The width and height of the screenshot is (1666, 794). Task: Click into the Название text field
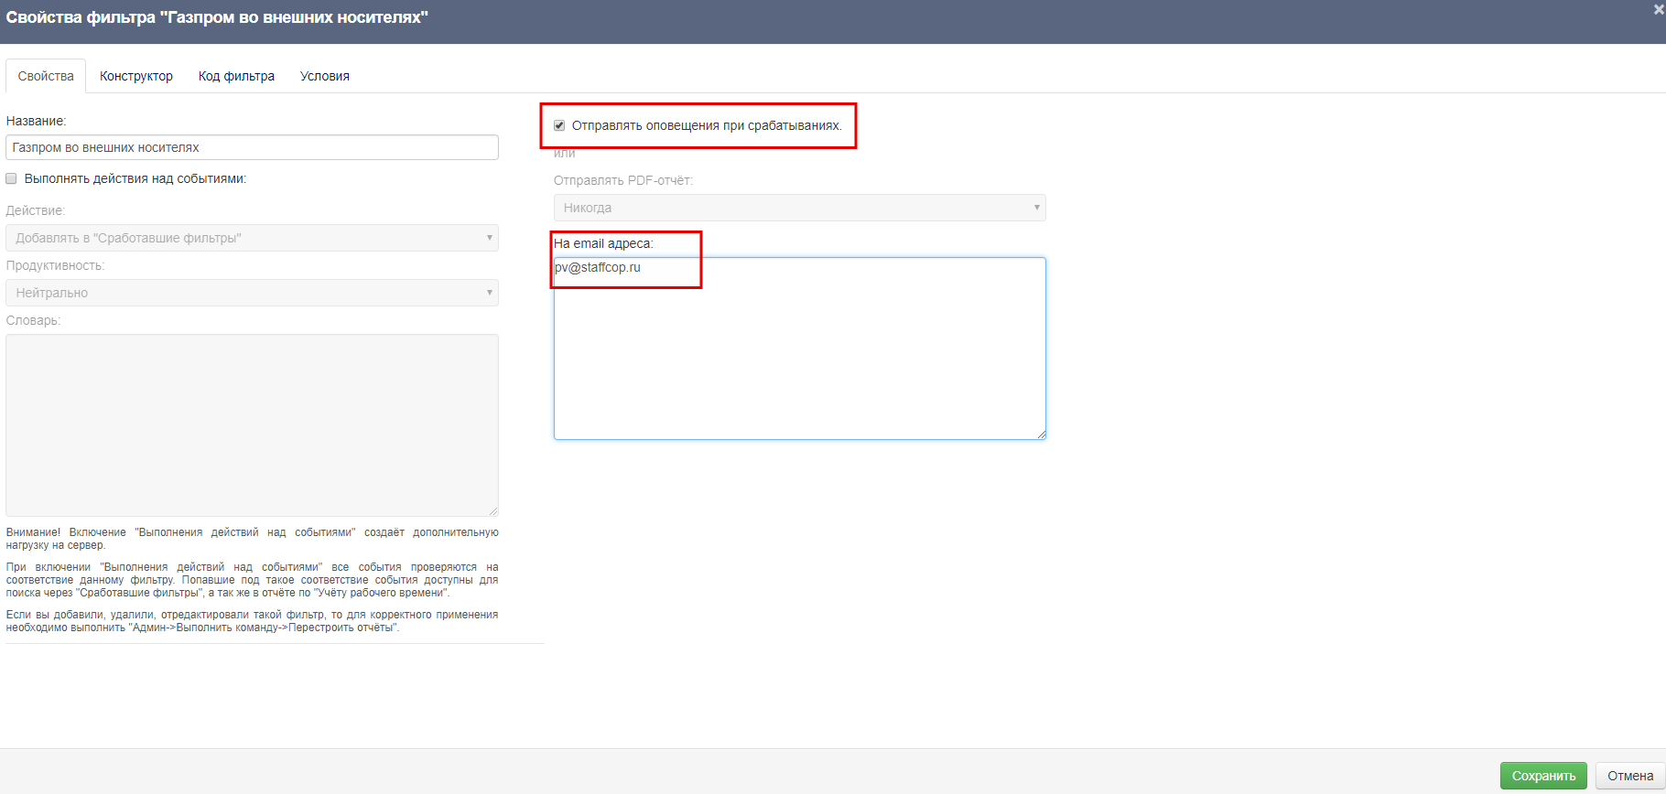point(252,147)
